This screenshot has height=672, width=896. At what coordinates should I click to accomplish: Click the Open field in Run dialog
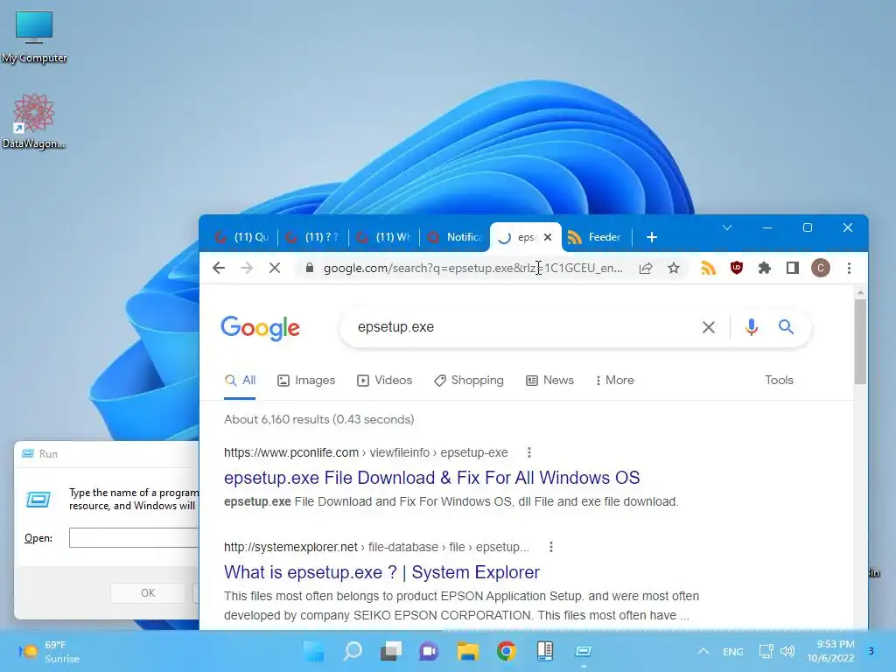click(x=134, y=538)
